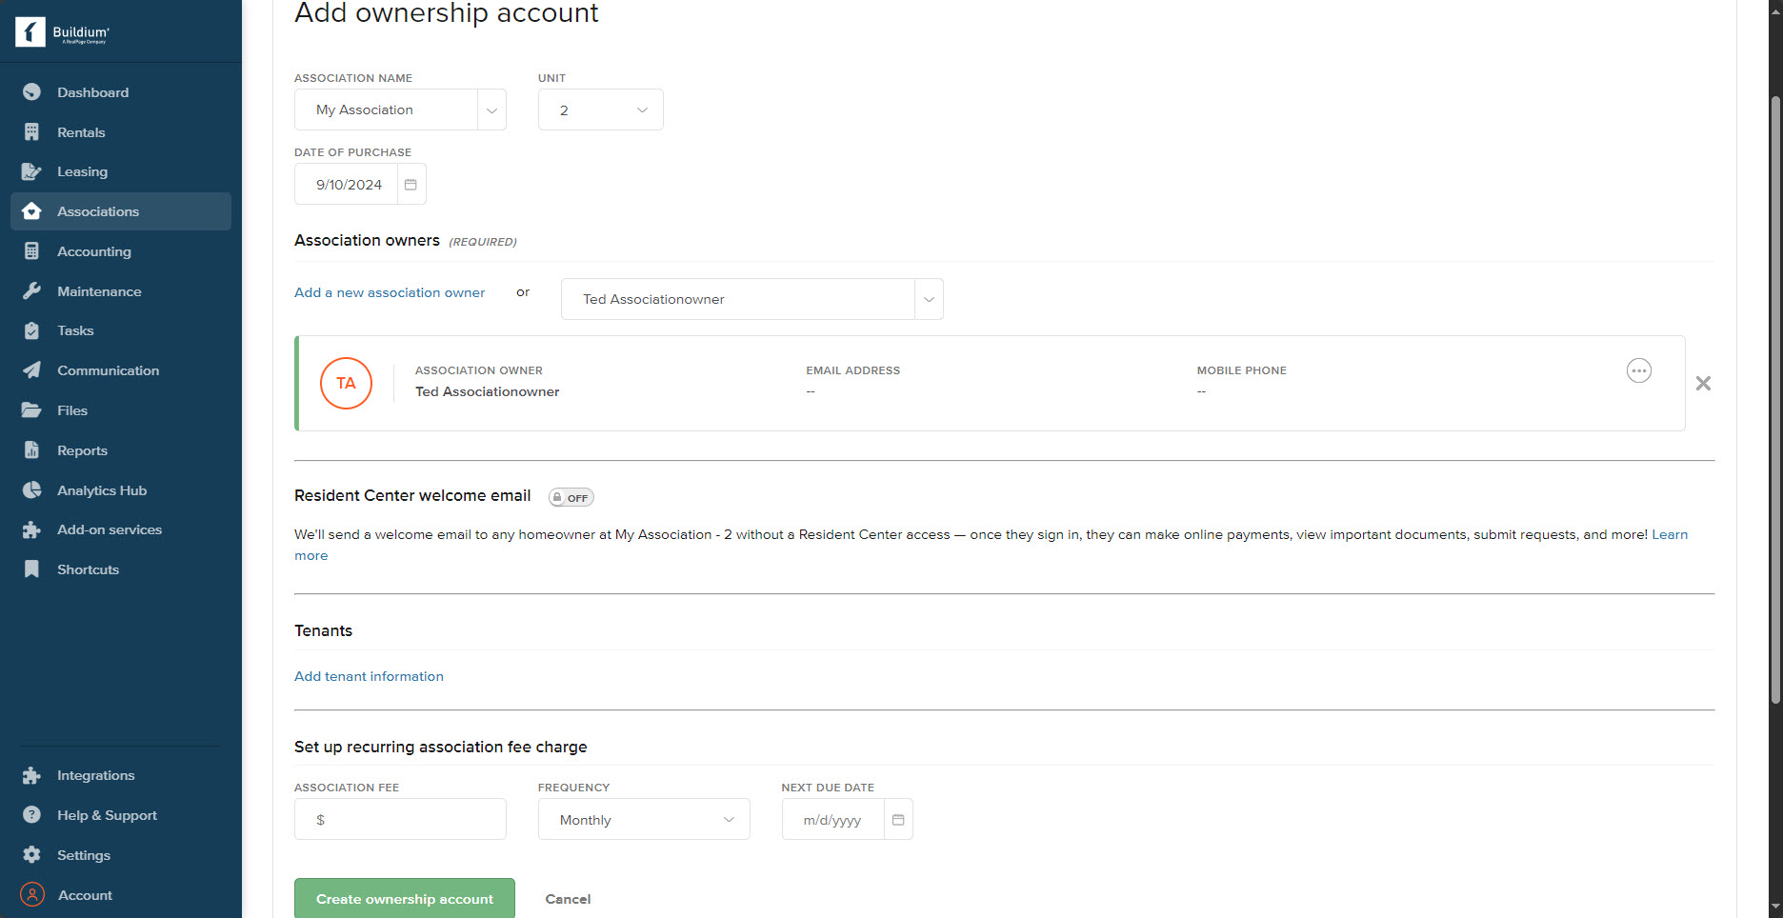Viewport: 1783px width, 918px height.
Task: Open the Add tenant information link
Action: (x=369, y=676)
